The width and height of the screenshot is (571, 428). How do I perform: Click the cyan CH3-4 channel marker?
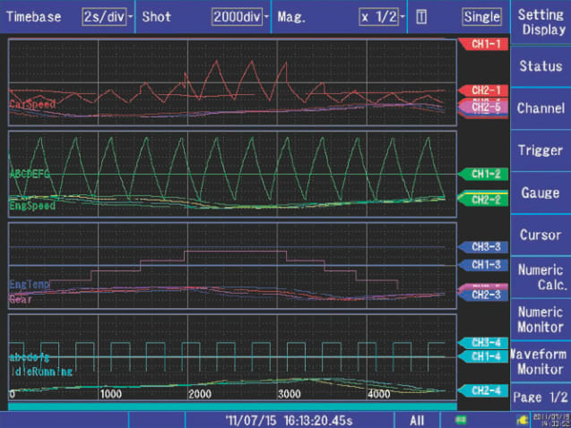pyautogui.click(x=483, y=342)
